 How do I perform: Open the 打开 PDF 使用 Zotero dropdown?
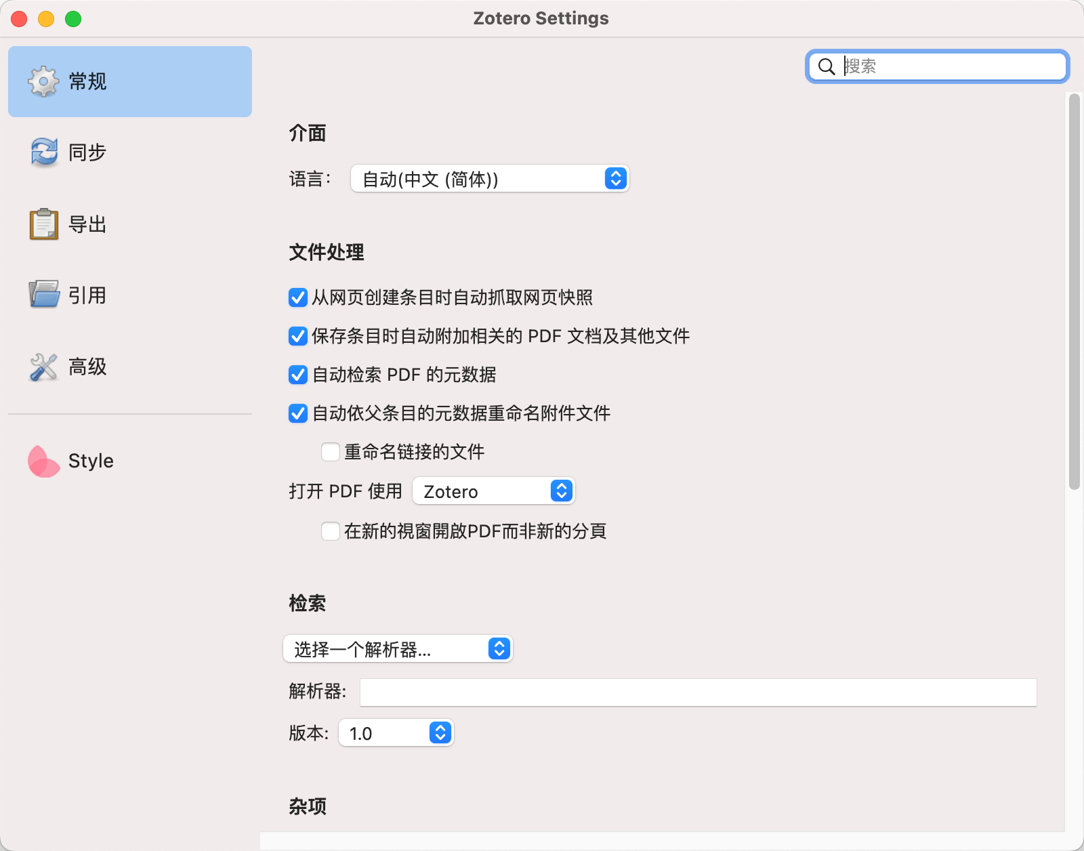click(493, 491)
